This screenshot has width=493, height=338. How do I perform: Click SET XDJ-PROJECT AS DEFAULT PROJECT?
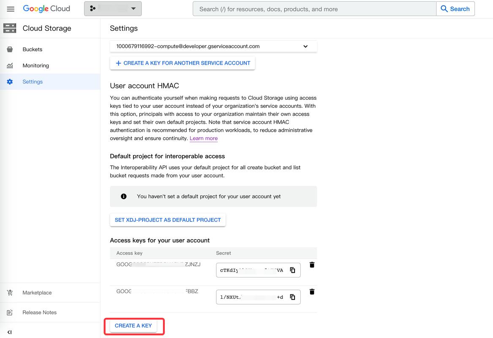[167, 220]
